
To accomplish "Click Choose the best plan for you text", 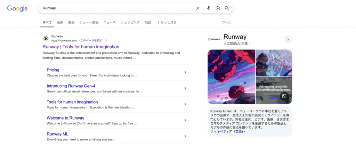I will point(67,75).
